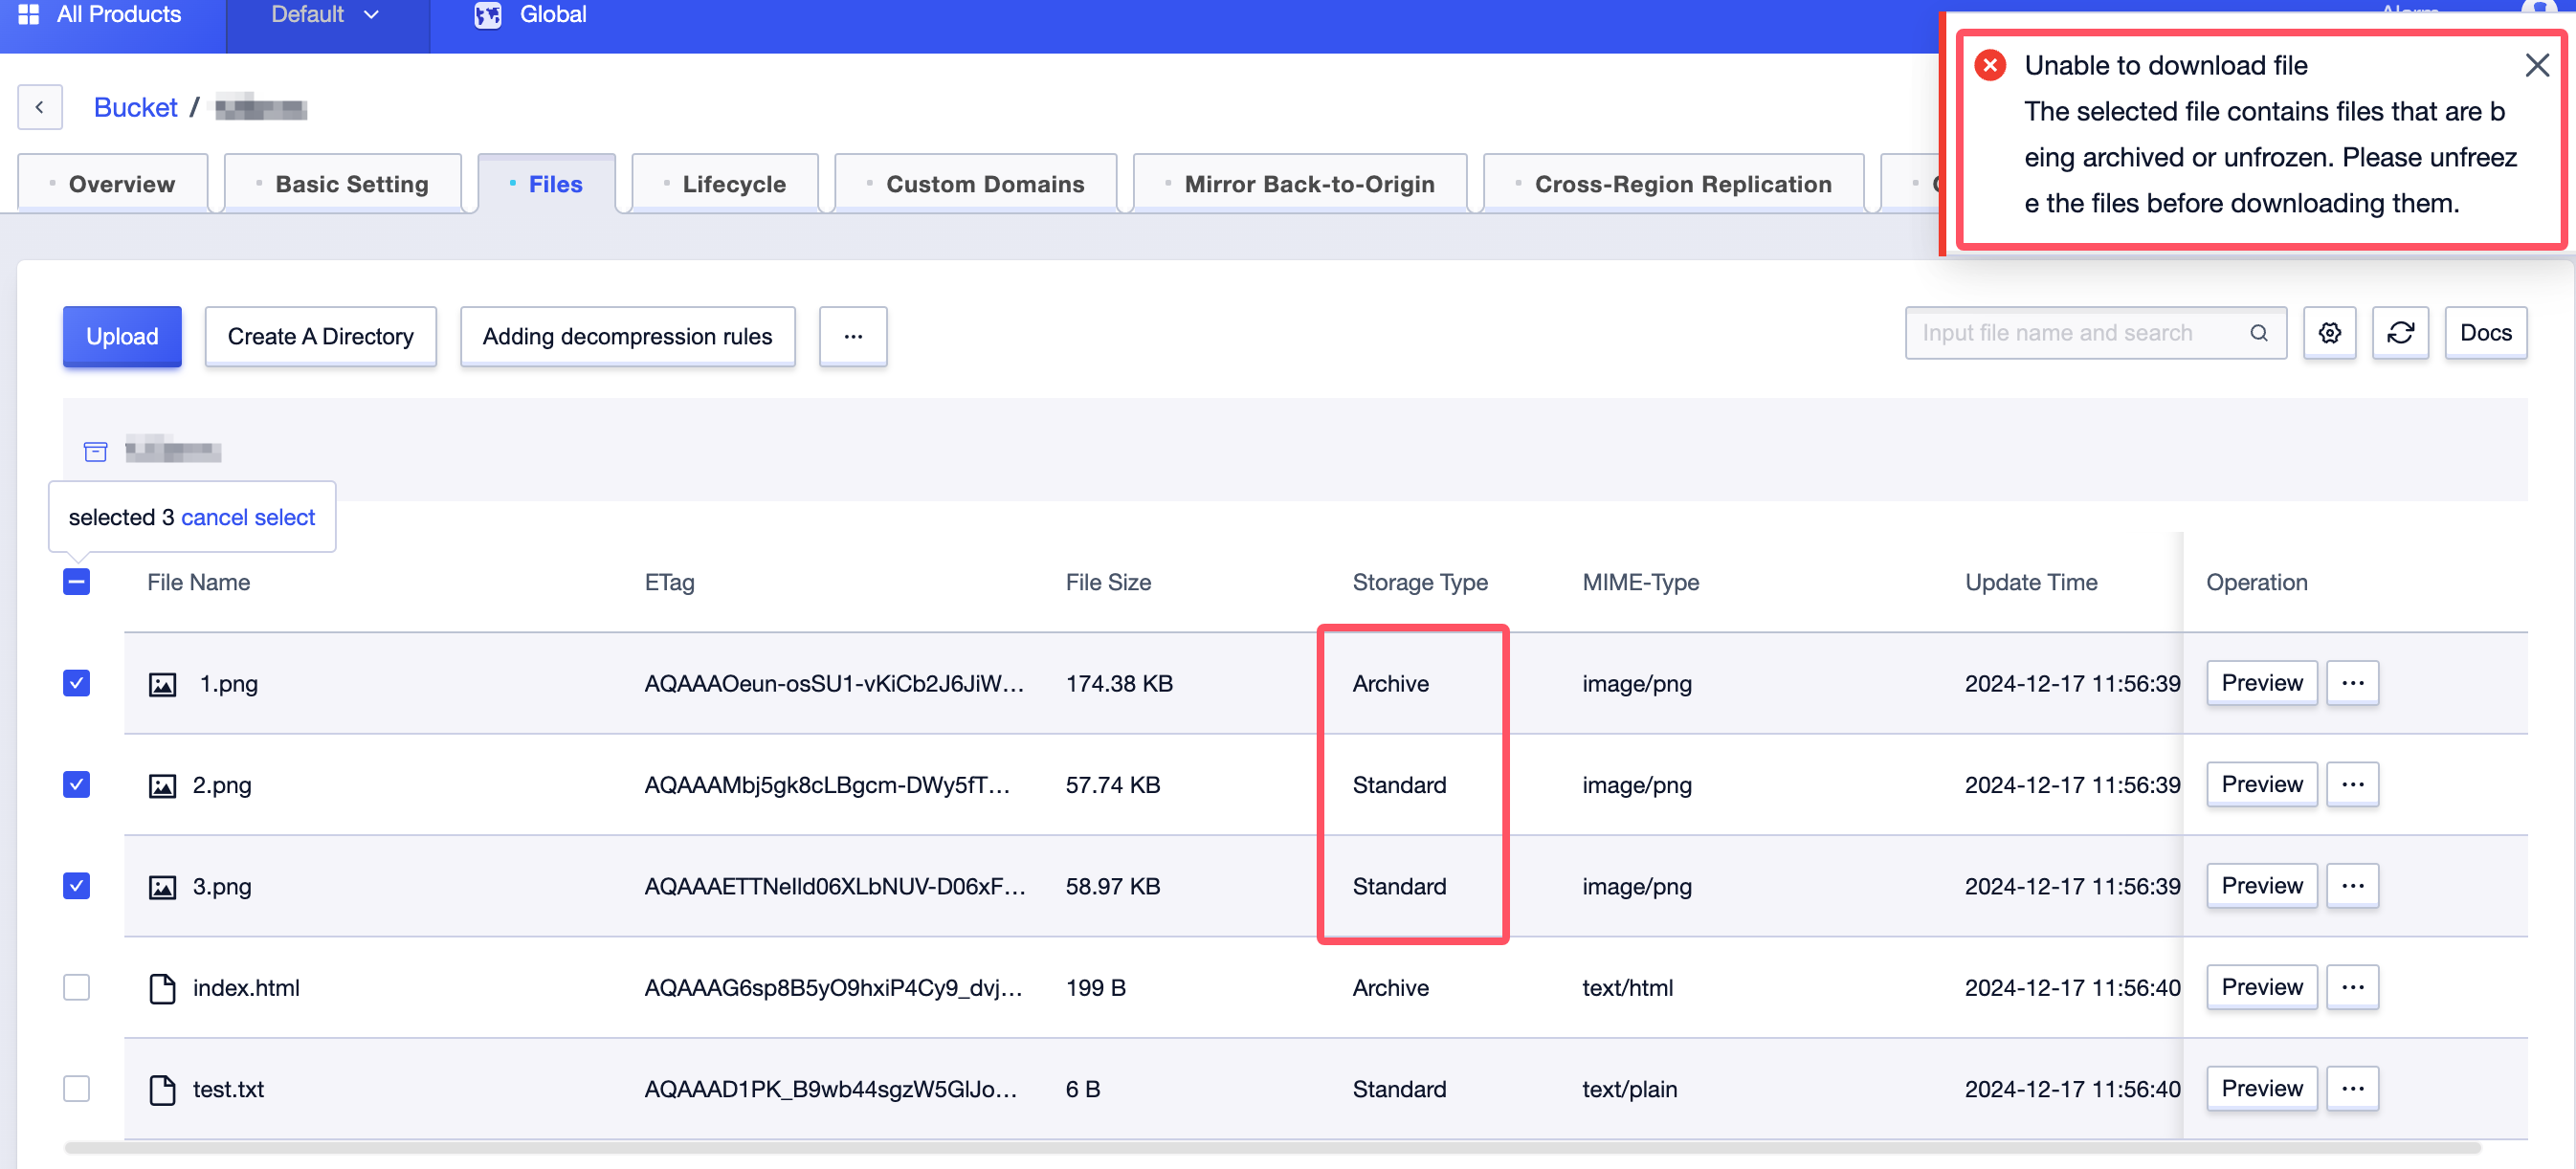The image size is (2576, 1169).
Task: Open more operations for 2.png
Action: point(2352,784)
